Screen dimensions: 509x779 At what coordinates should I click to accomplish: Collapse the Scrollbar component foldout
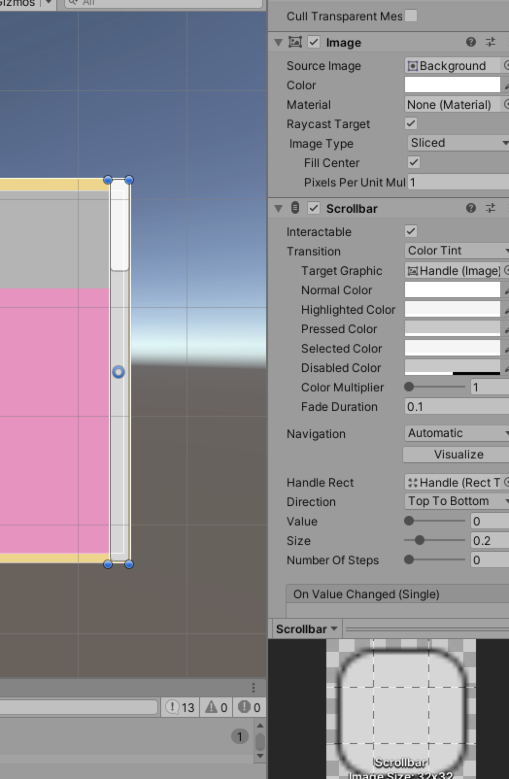click(278, 208)
